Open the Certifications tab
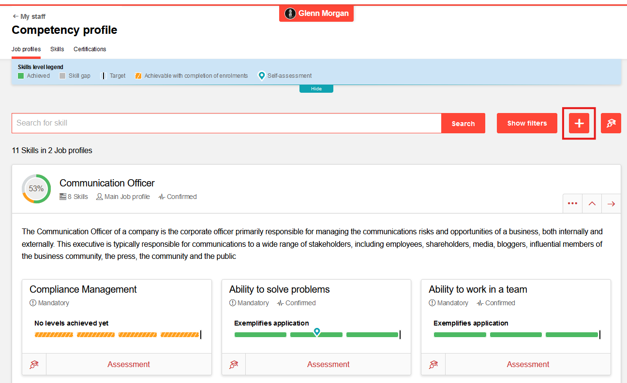This screenshot has height=383, width=627. click(90, 49)
